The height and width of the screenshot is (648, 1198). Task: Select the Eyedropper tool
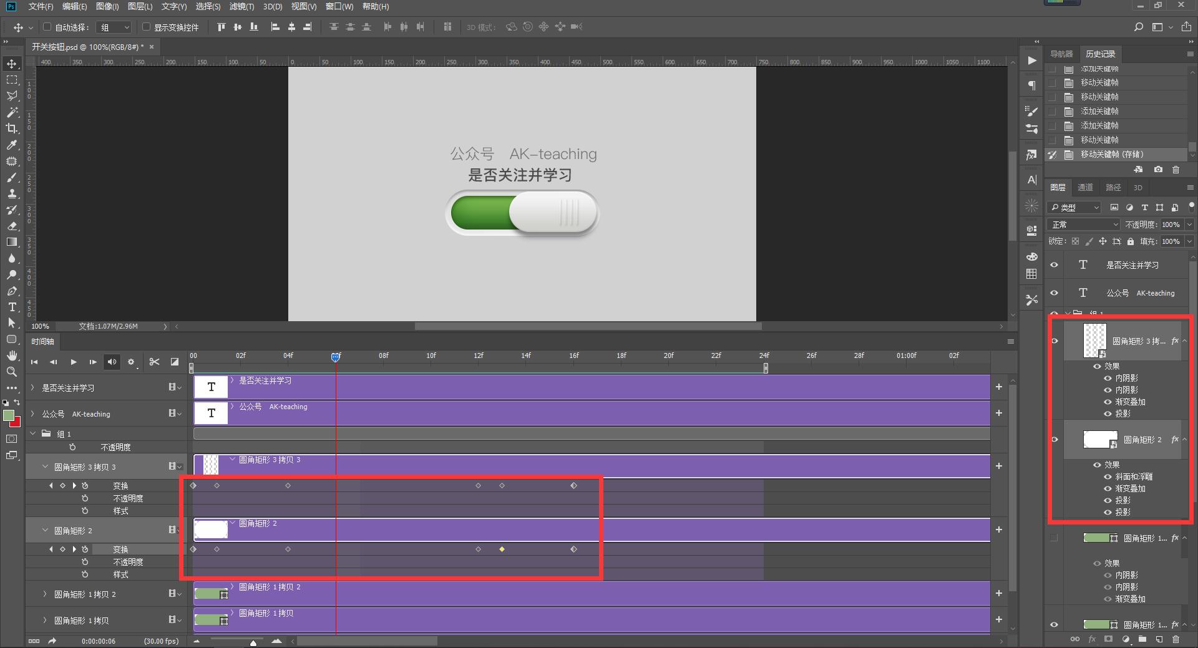point(12,145)
